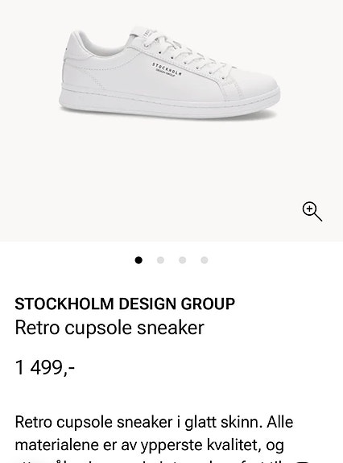The height and width of the screenshot is (463, 343).
Task: Select the first carousel dot indicator
Action: [138, 260]
